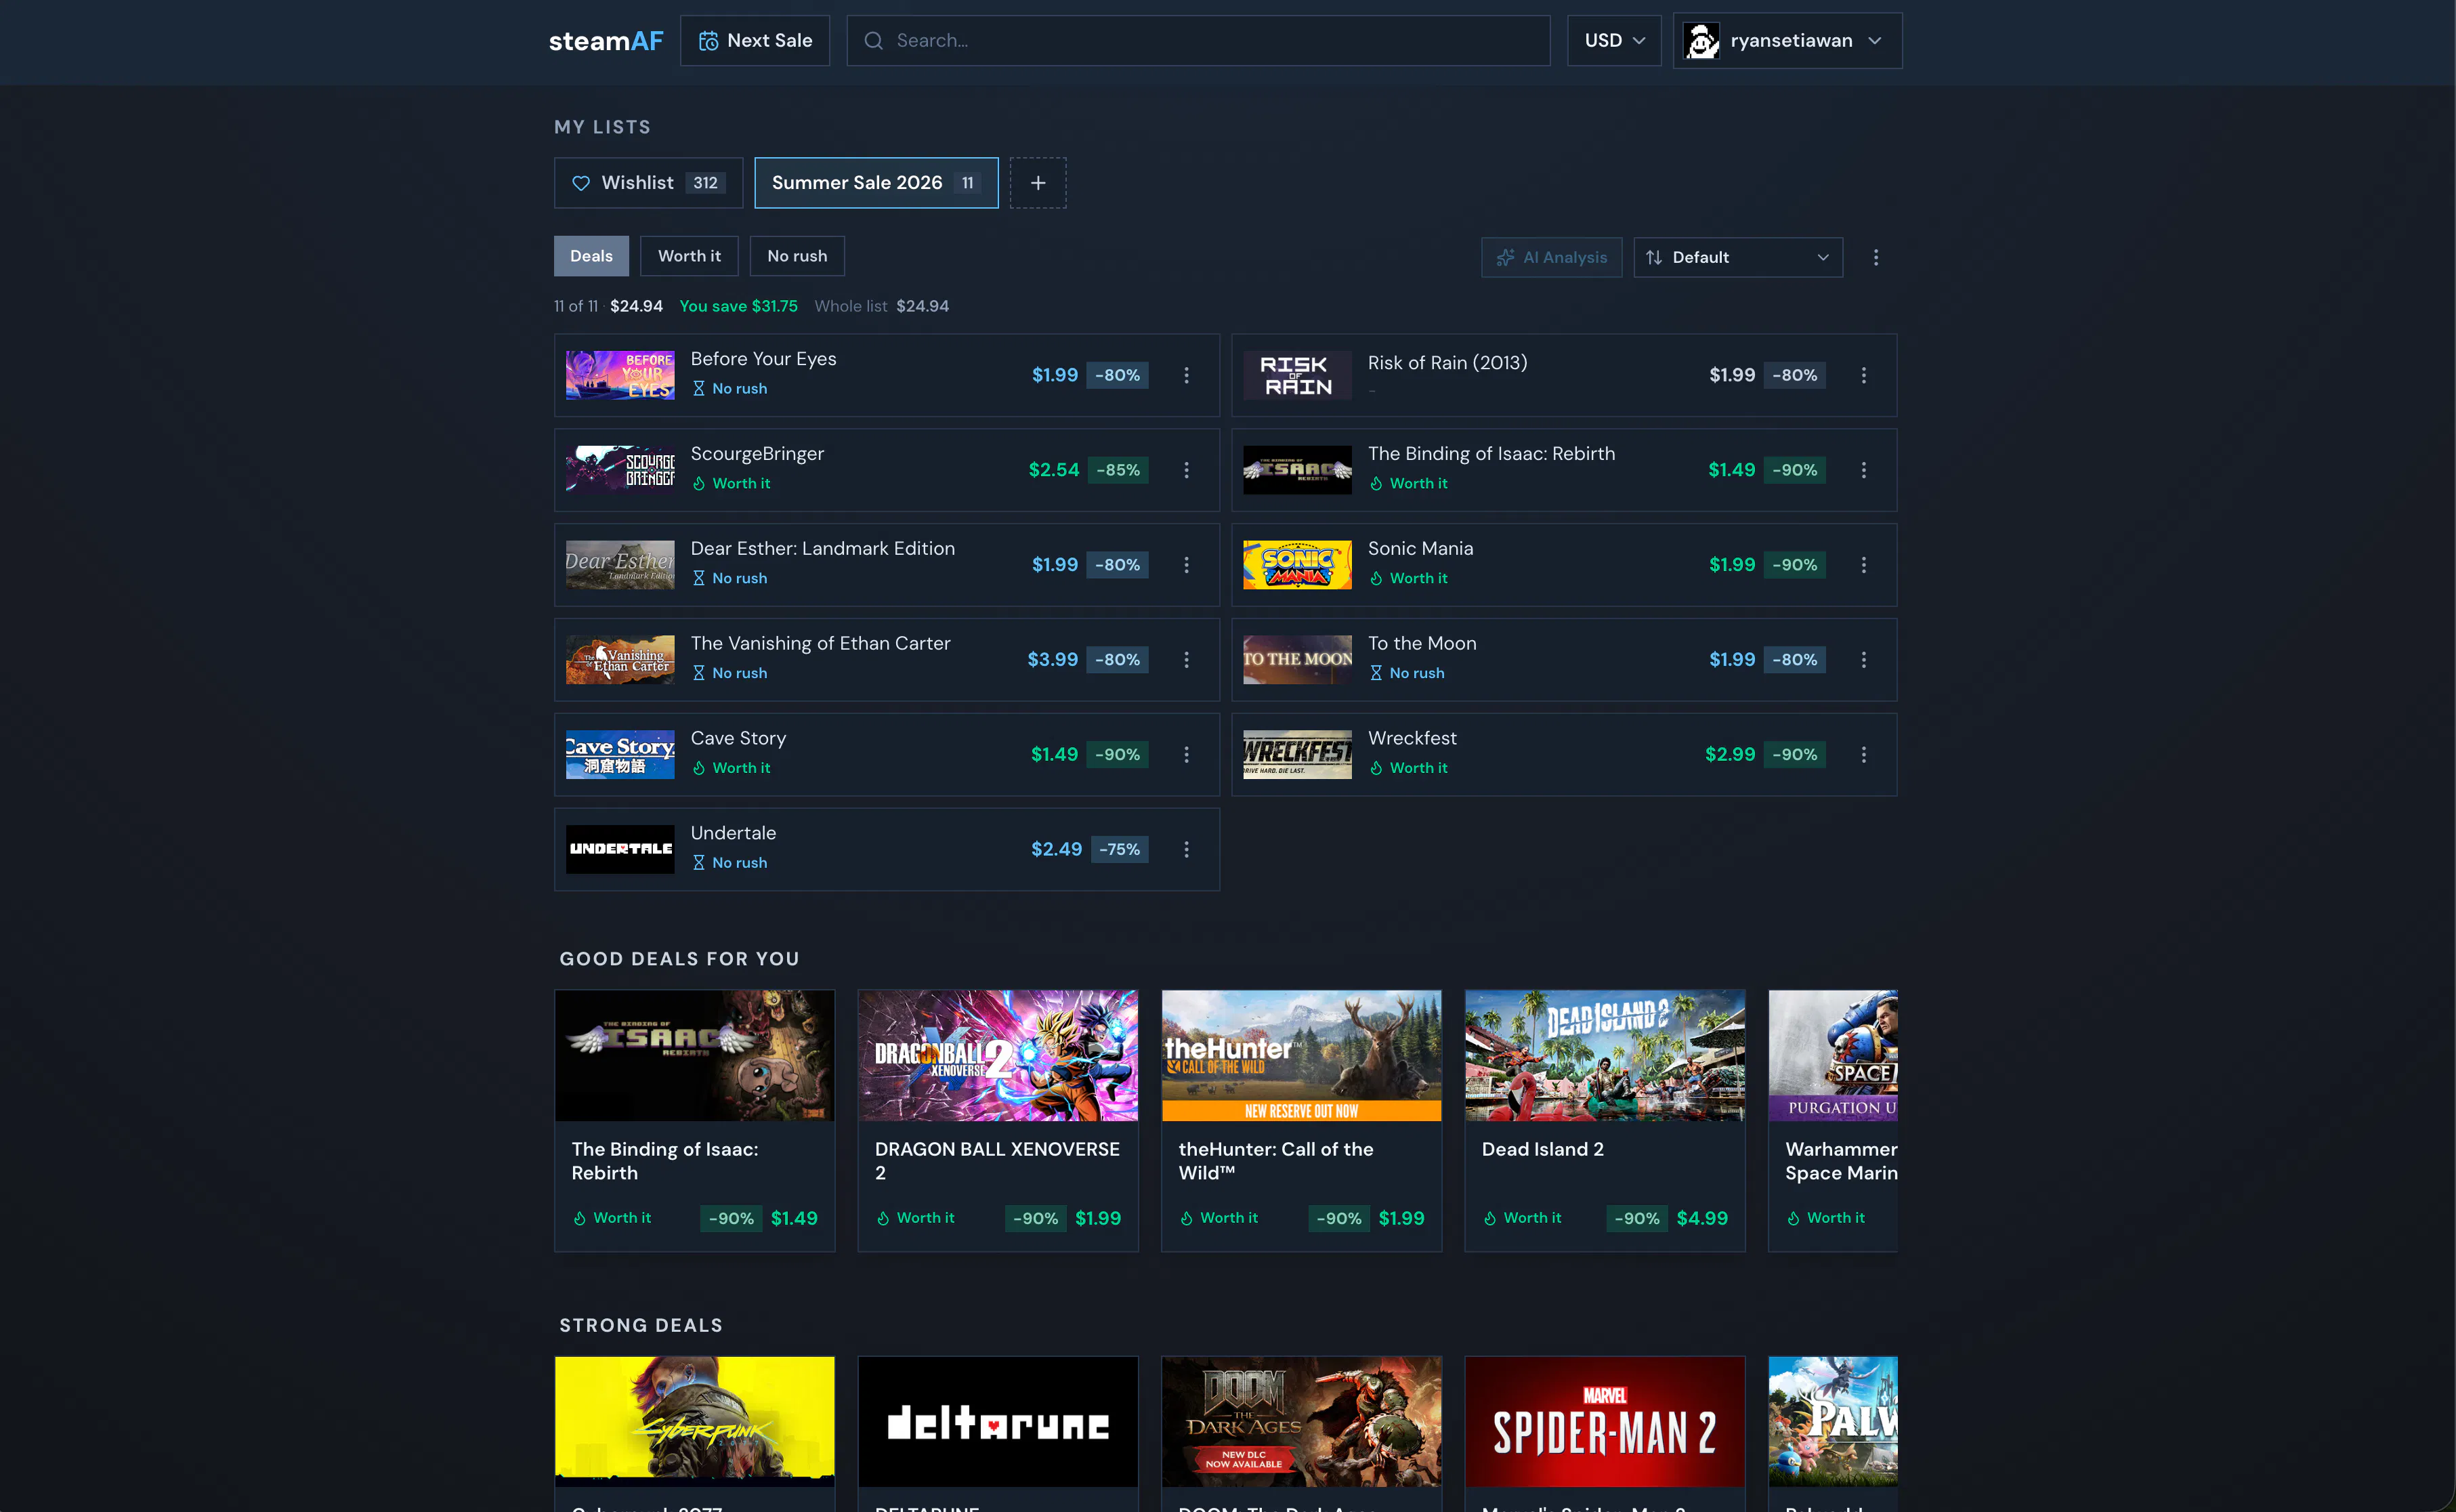Open the Spider-Man 2 strong deal card
This screenshot has height=1512, width=2456.
(1605, 1433)
